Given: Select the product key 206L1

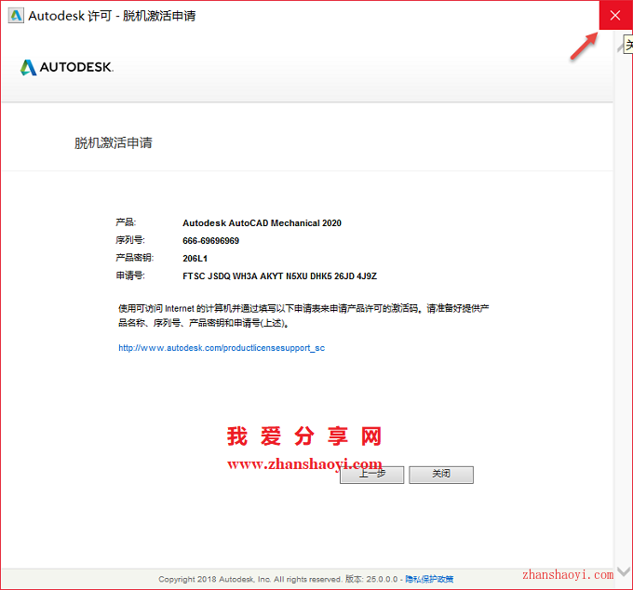Looking at the screenshot, I should coord(195,259).
